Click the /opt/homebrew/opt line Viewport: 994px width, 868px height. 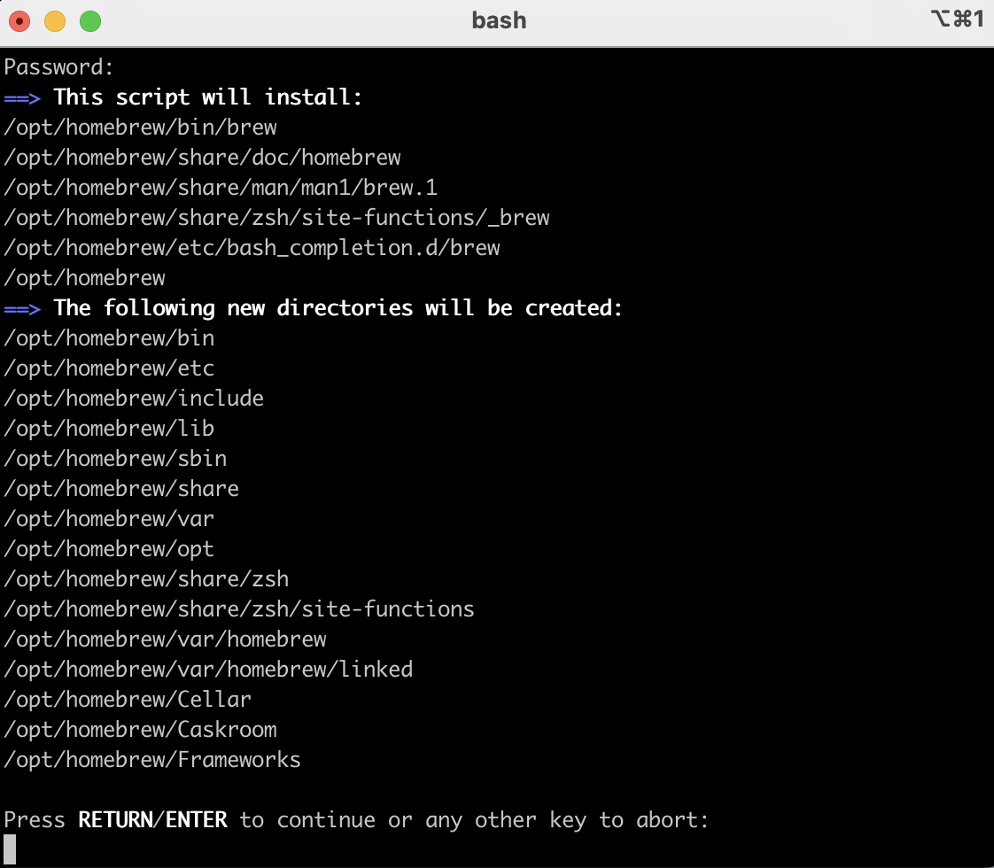tap(109, 548)
